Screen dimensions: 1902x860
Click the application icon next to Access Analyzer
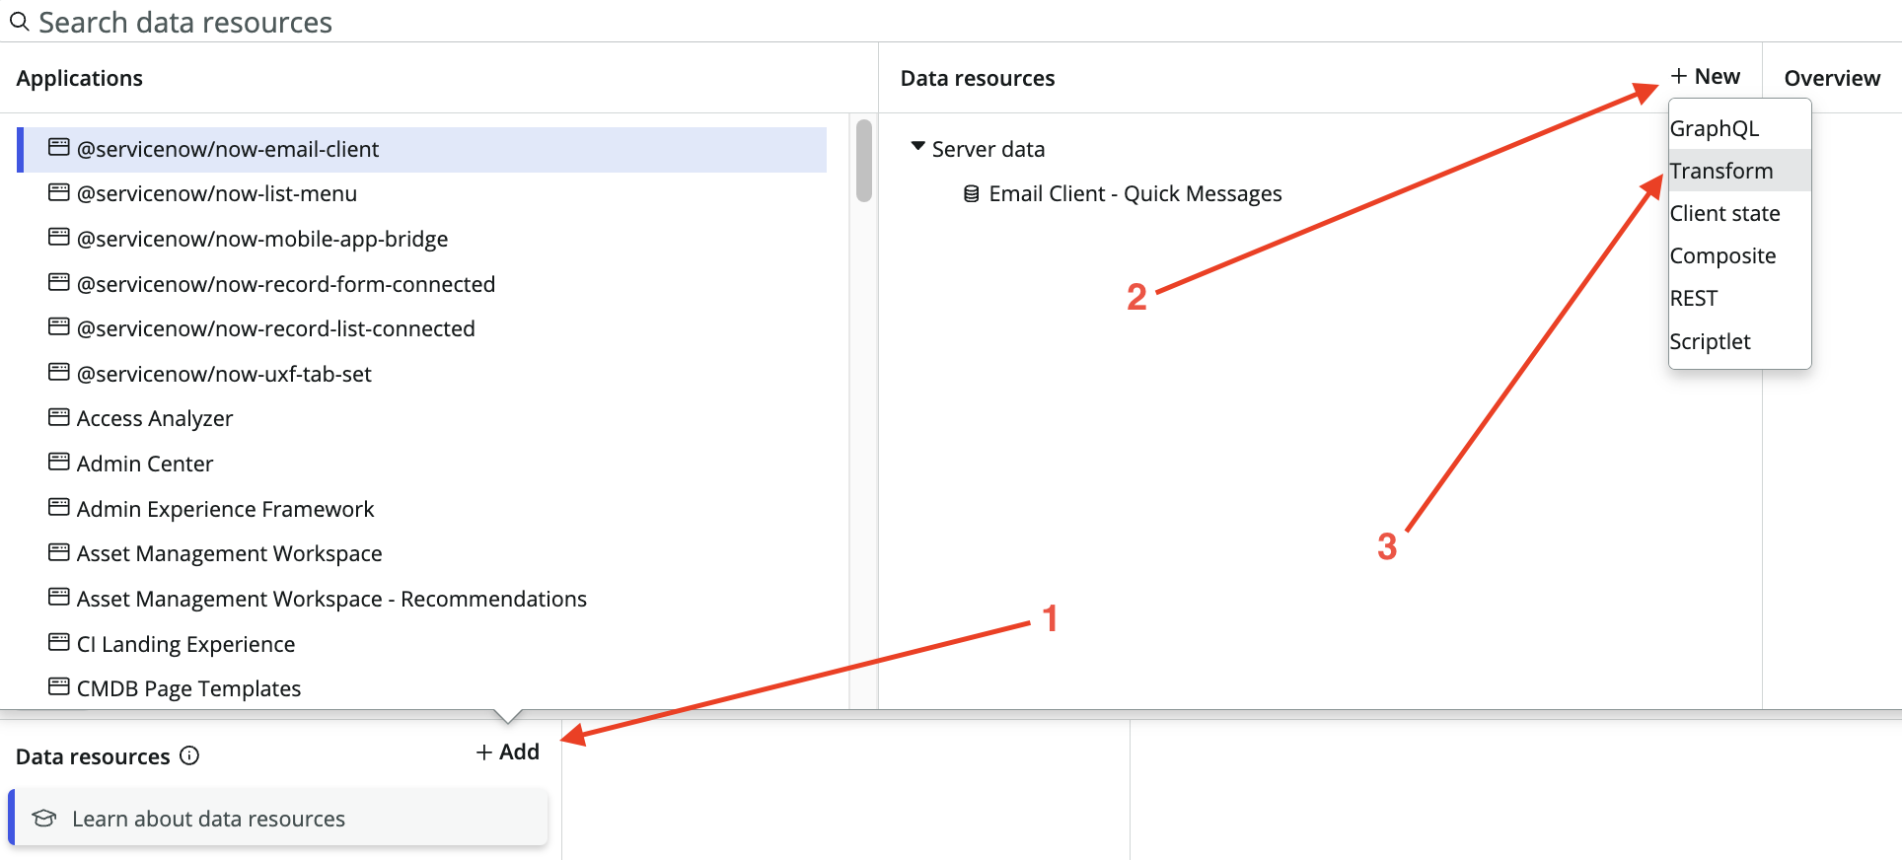pos(59,417)
